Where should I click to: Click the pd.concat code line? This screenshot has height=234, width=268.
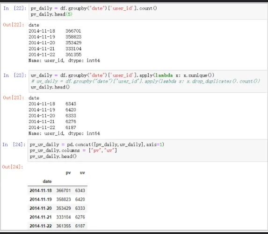97,145
